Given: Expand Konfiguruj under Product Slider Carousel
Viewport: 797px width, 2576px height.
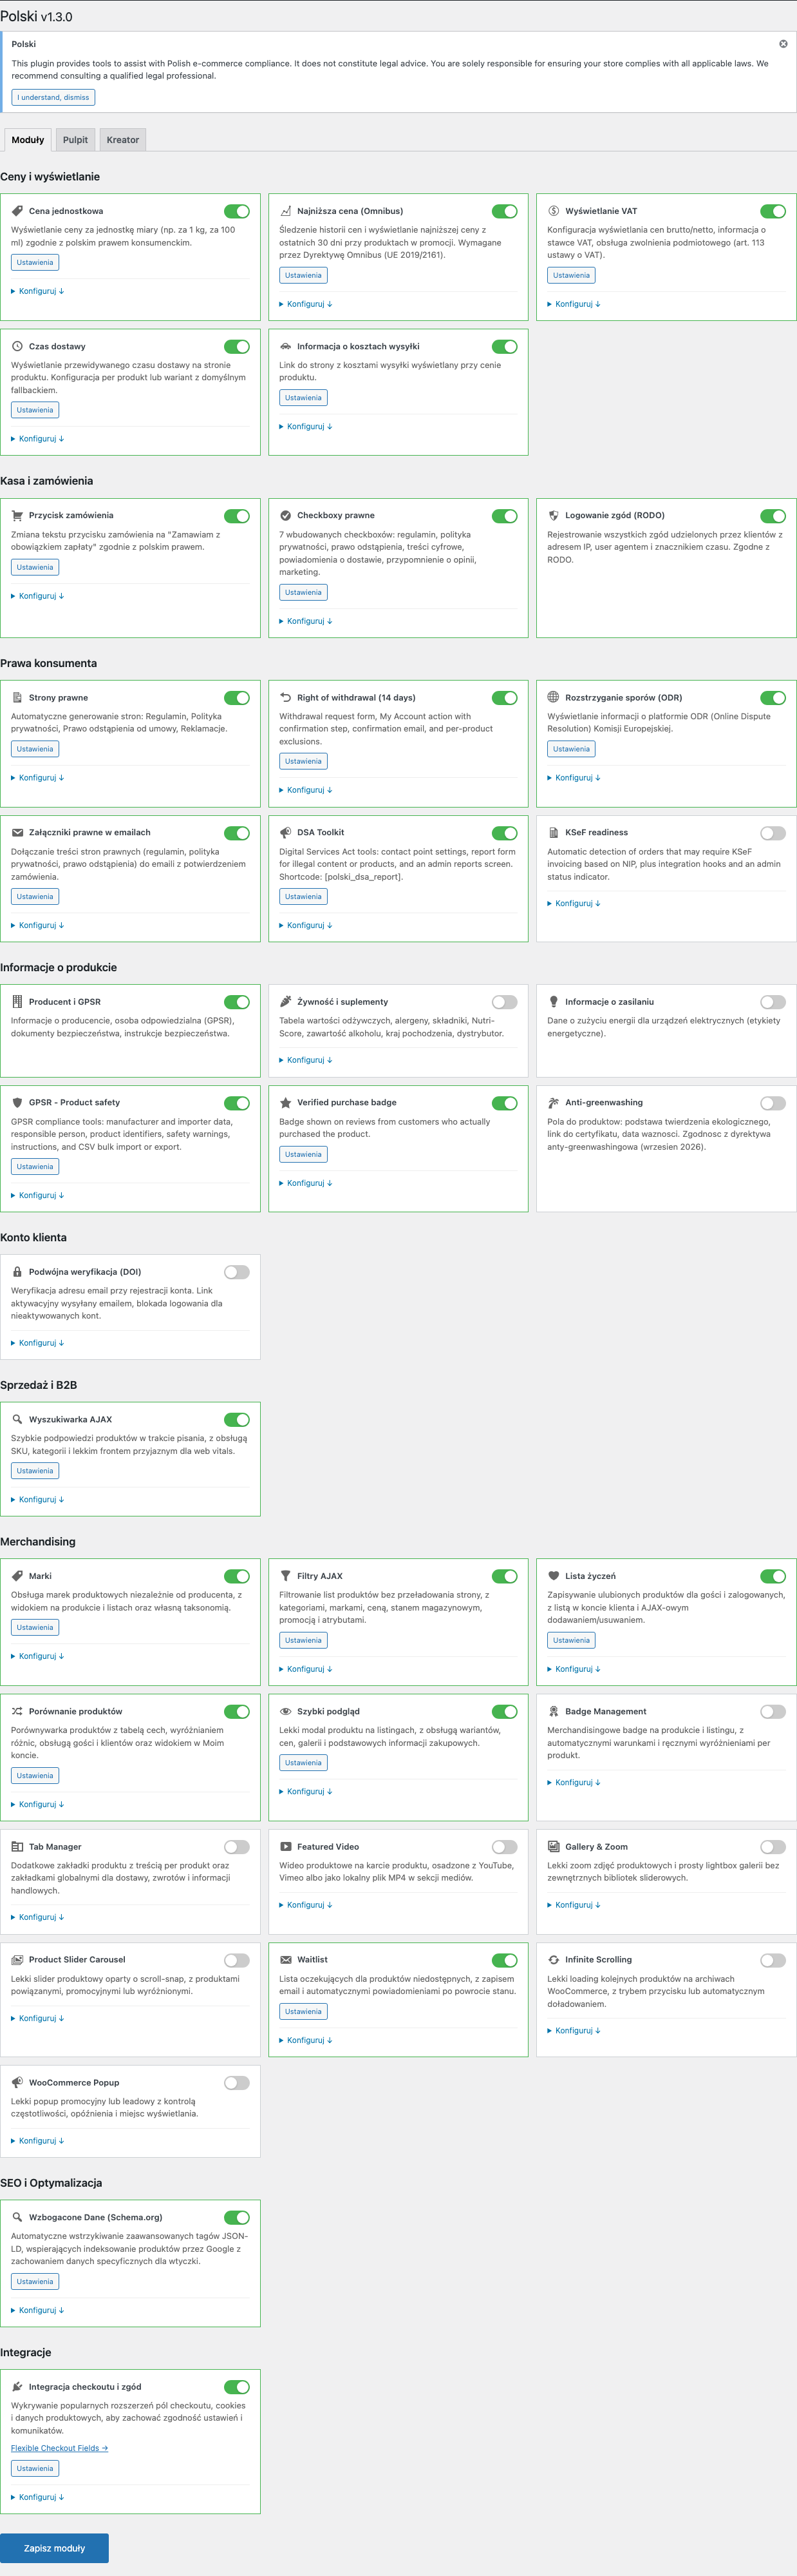Looking at the screenshot, I should pyautogui.click(x=38, y=2018).
